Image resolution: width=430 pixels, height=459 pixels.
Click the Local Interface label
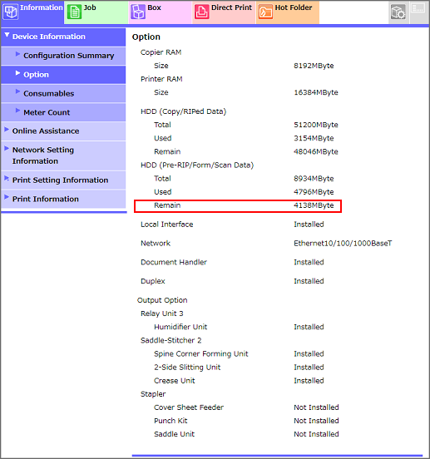(x=167, y=225)
